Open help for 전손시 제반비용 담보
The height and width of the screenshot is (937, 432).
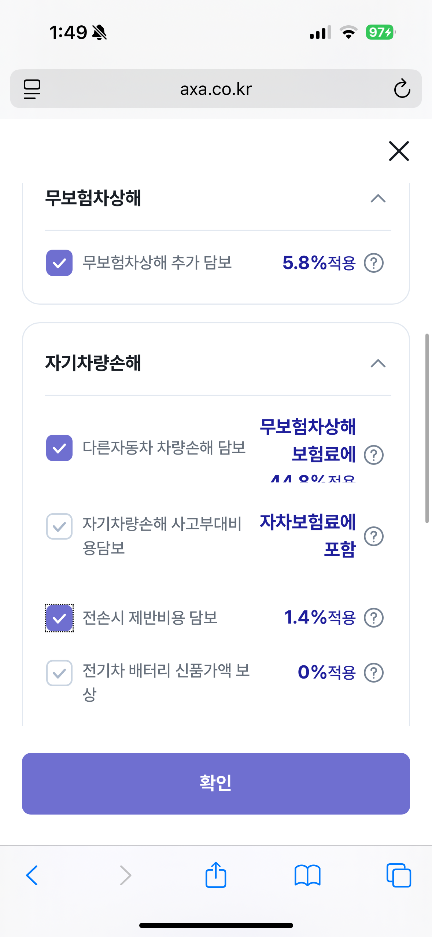(373, 618)
